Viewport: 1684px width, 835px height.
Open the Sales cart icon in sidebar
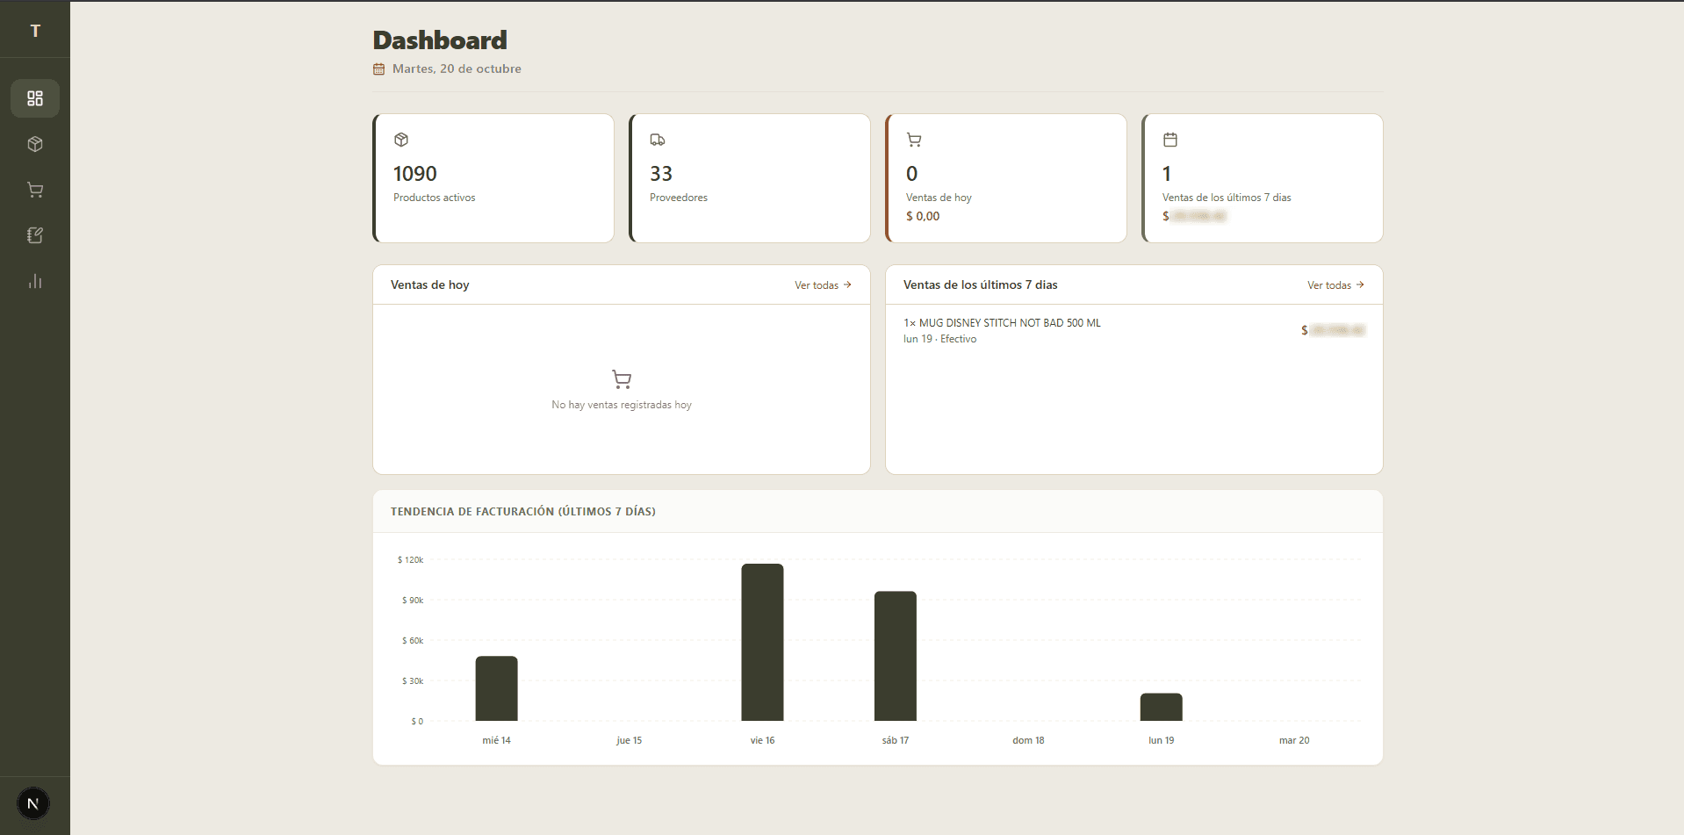[x=35, y=190]
